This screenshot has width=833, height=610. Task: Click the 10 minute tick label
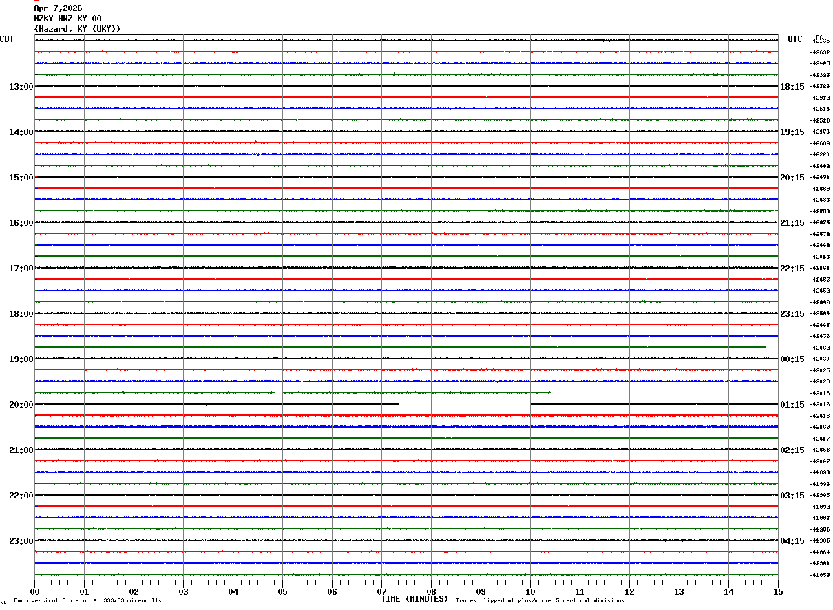[x=530, y=592]
